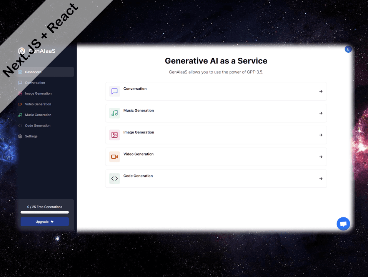Image resolution: width=368 pixels, height=277 pixels.
Task: Click arrow on the Code Generation card
Action: point(321,179)
